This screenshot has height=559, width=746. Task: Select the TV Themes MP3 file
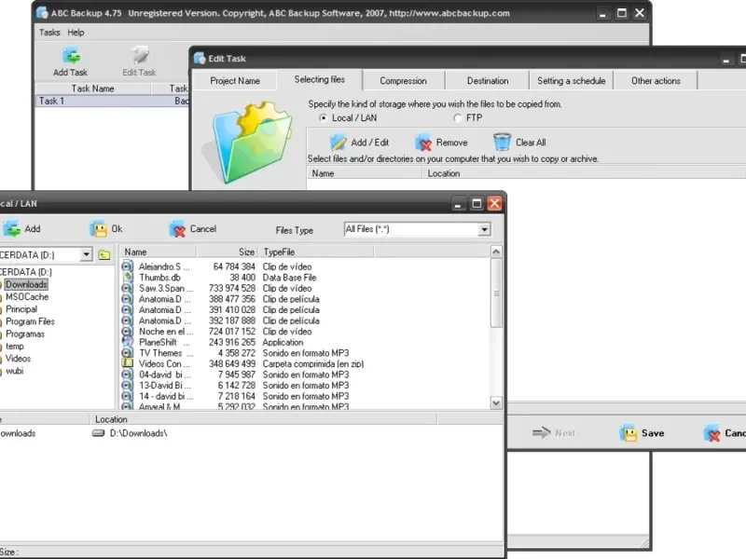[166, 353]
